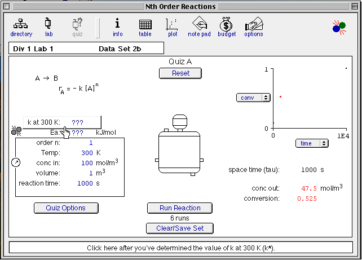Image resolution: width=362 pixels, height=260 pixels.
Task: Open Quiz Options
Action: coord(67,208)
